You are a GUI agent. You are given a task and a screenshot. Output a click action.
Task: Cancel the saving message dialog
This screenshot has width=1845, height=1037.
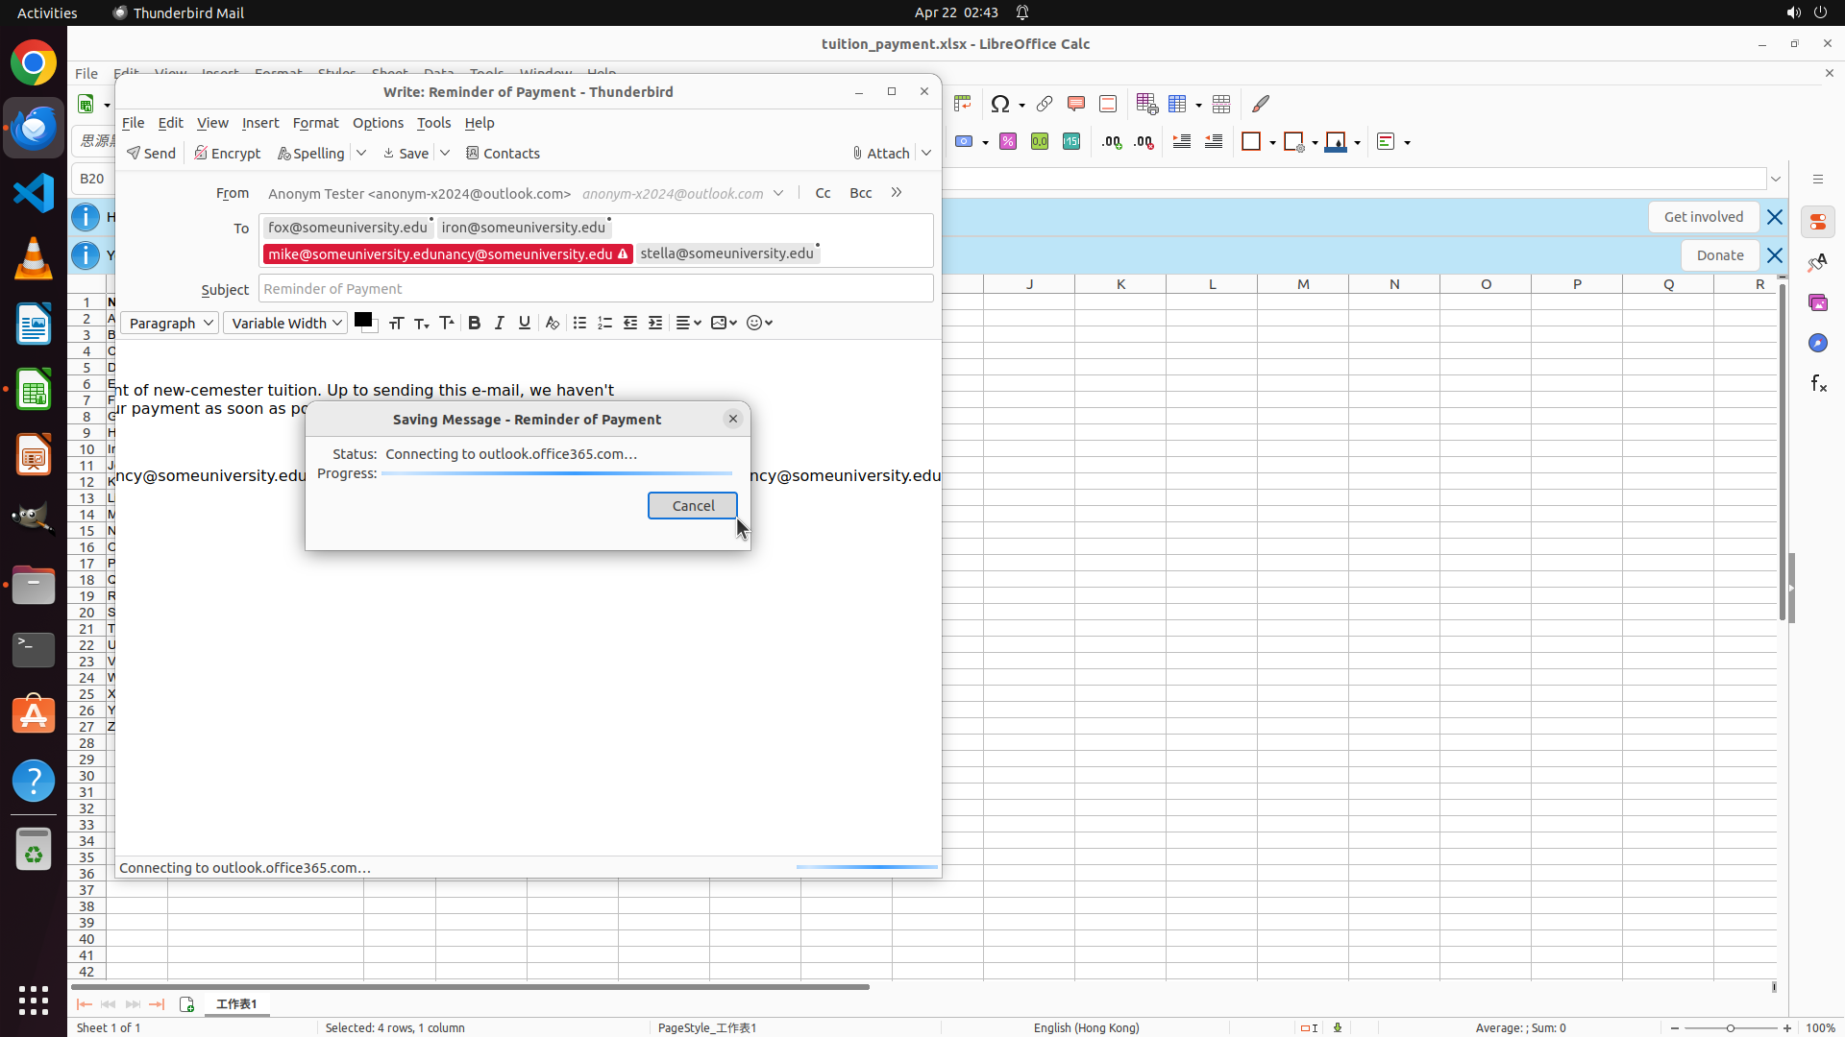692,506
